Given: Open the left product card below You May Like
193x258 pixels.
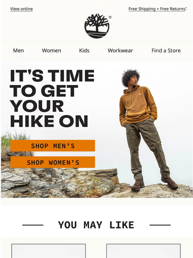Looking at the screenshot, I should tap(49, 251).
